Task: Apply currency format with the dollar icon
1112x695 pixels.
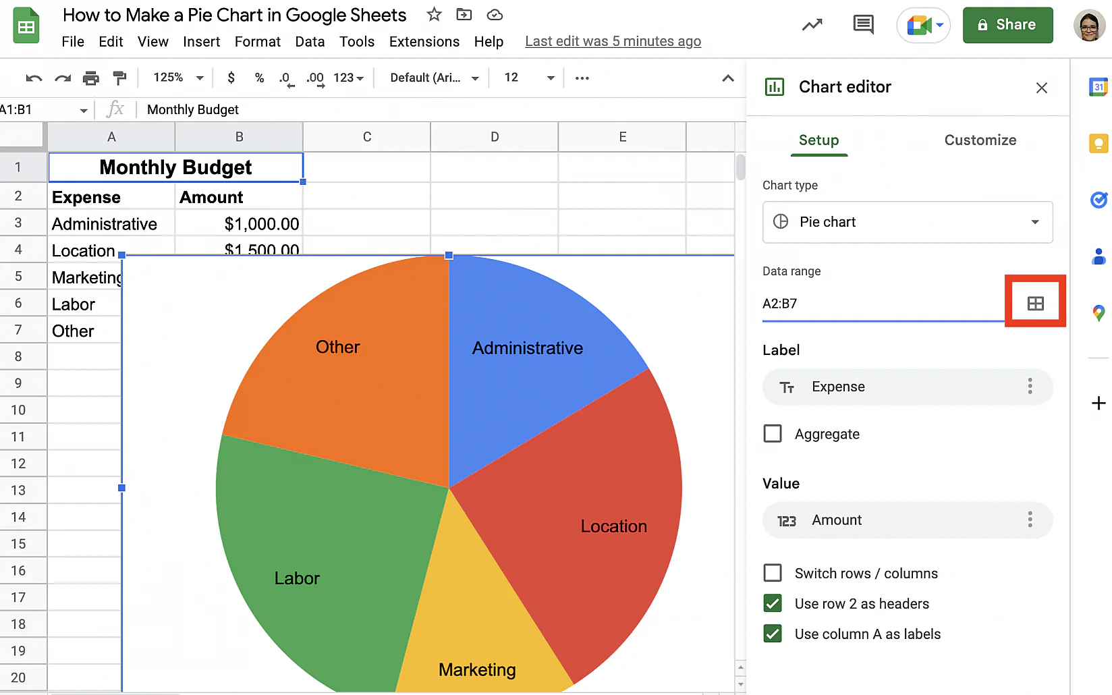Action: tap(231, 78)
